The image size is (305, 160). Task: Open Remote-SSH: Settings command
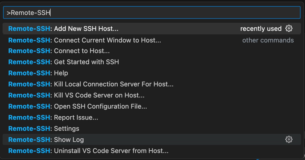152,128
